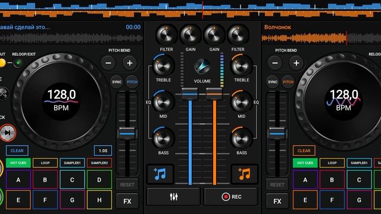Open the mixer equalizer sliders icon
The image size is (381, 214).
pyautogui.click(x=174, y=197)
